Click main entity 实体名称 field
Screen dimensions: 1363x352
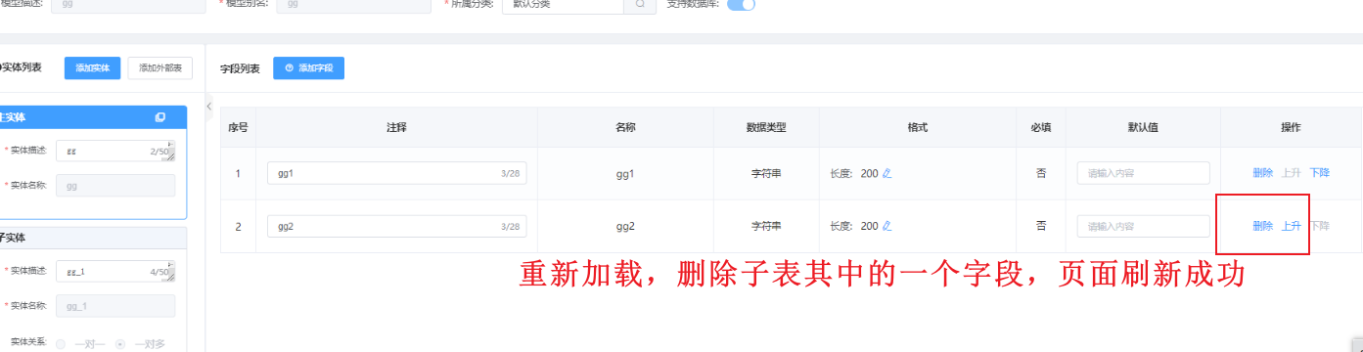(115, 185)
